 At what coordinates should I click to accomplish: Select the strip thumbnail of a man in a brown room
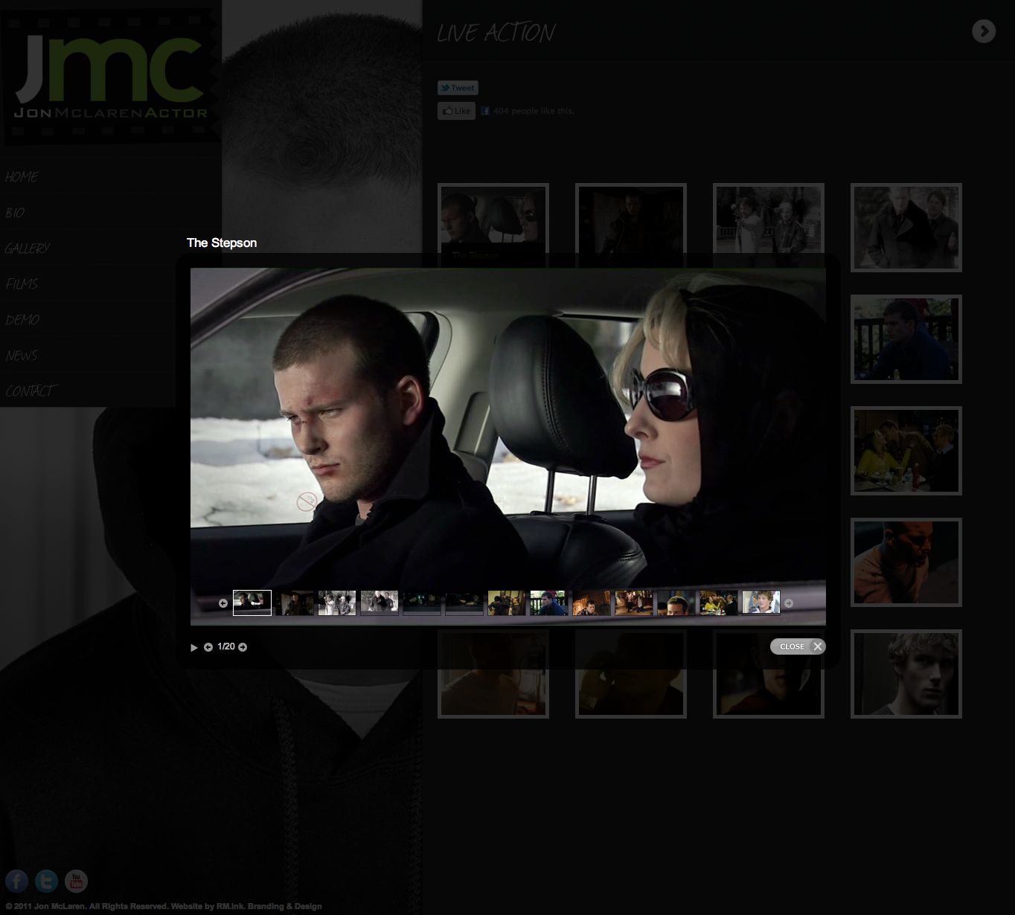[592, 603]
